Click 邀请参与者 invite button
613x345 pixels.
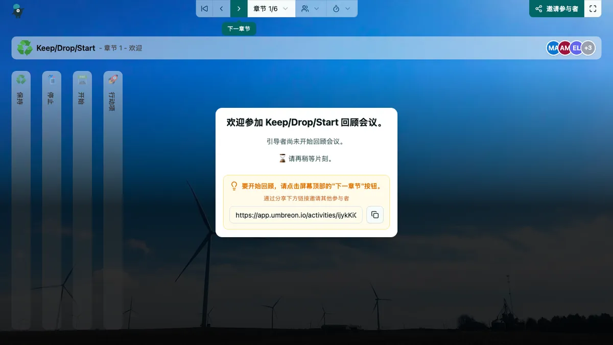point(556,9)
